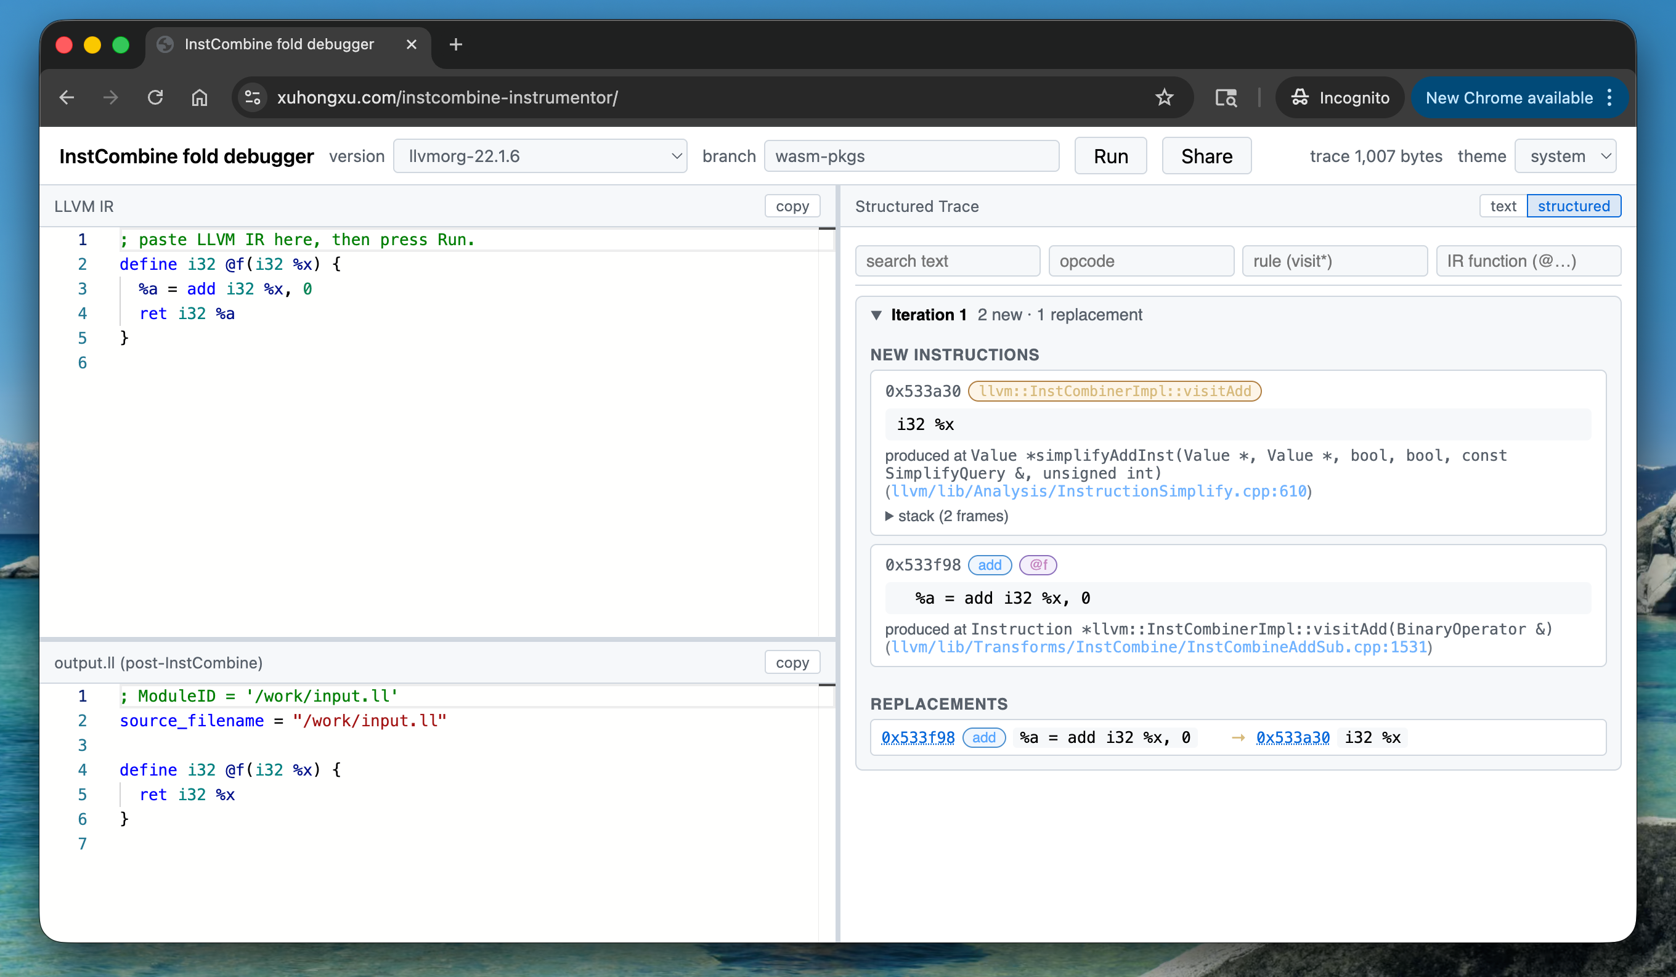Click the add tag in Replacements row
Screen dimensions: 1676x977
coord(983,737)
